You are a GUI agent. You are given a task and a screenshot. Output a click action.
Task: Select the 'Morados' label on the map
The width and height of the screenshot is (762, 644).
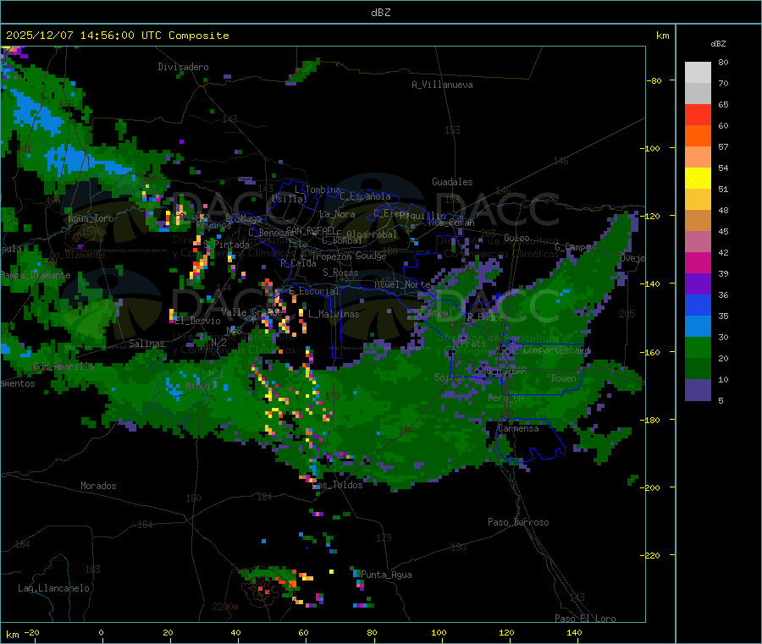(x=98, y=486)
